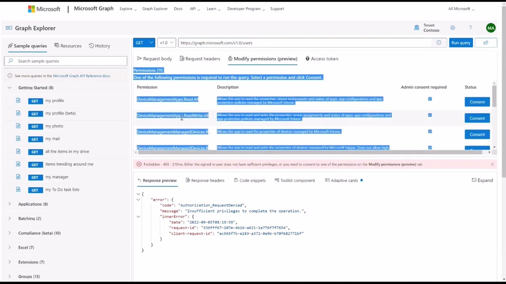Image resolution: width=506 pixels, height=284 pixels.
Task: Open the help question mark icon
Action: [470, 28]
